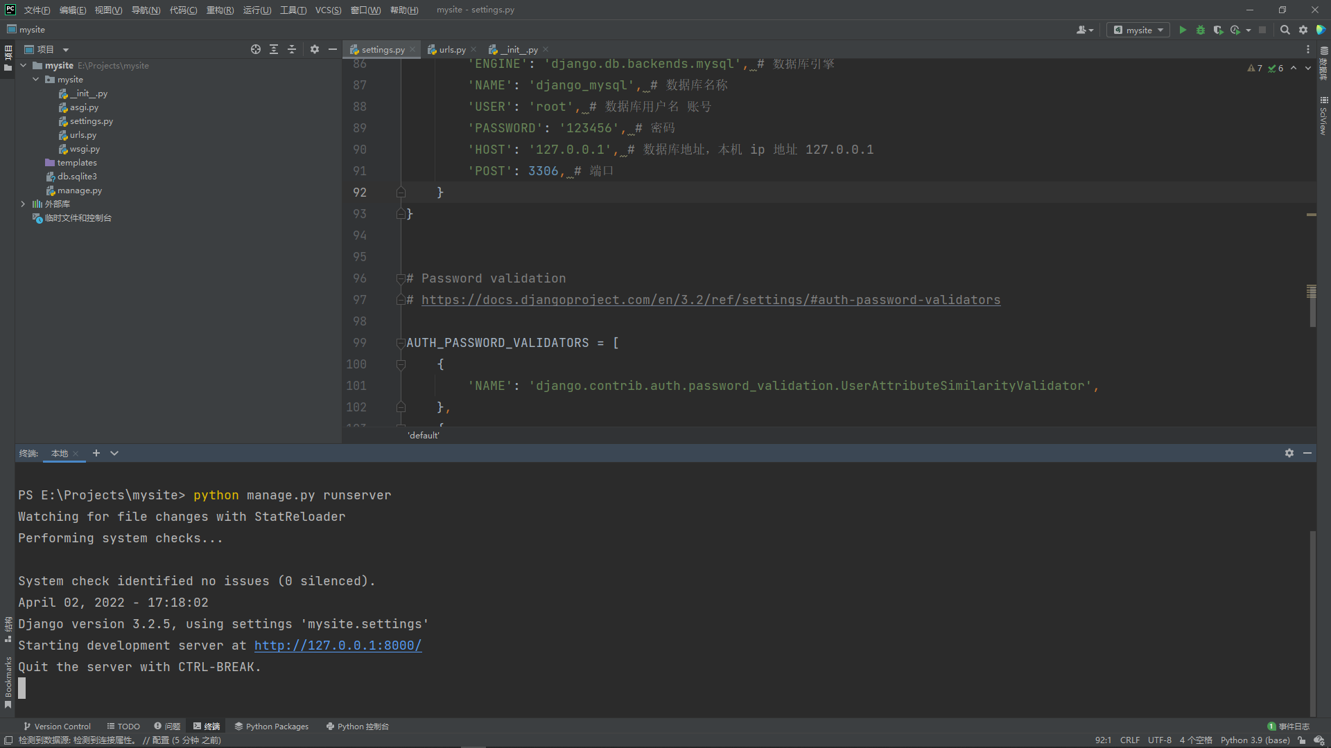Viewport: 1331px width, 748px height.
Task: Toggle file read-only lock icon in status bar
Action: (x=1301, y=740)
